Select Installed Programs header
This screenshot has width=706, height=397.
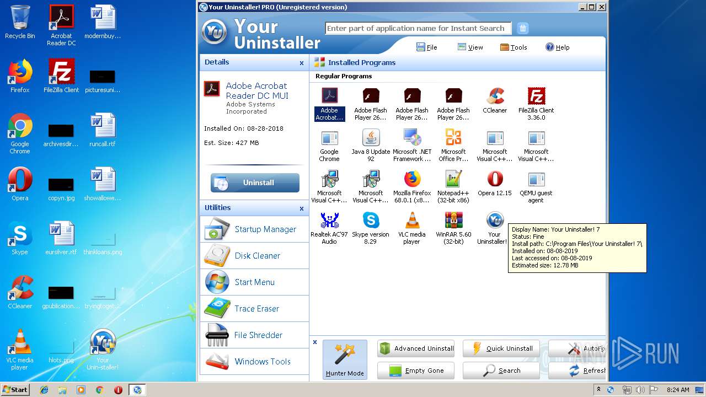click(361, 63)
